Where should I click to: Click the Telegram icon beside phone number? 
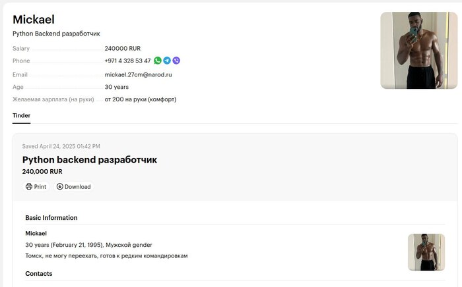tap(167, 61)
